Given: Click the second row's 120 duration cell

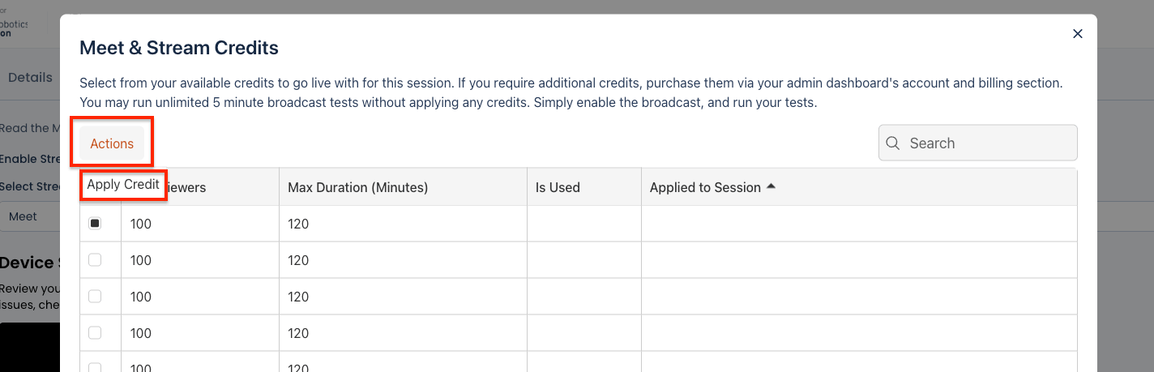Looking at the screenshot, I should 298,260.
